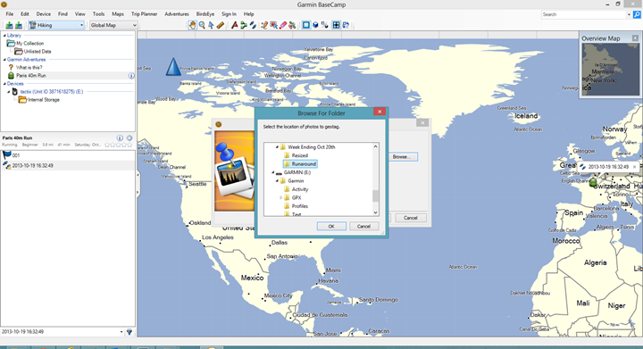The width and height of the screenshot is (643, 349).
Task: Select the Profiles folder
Action: 300,206
